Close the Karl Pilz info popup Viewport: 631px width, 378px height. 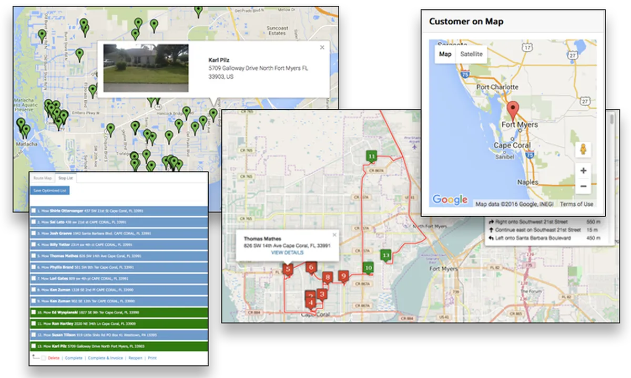pyautogui.click(x=322, y=47)
